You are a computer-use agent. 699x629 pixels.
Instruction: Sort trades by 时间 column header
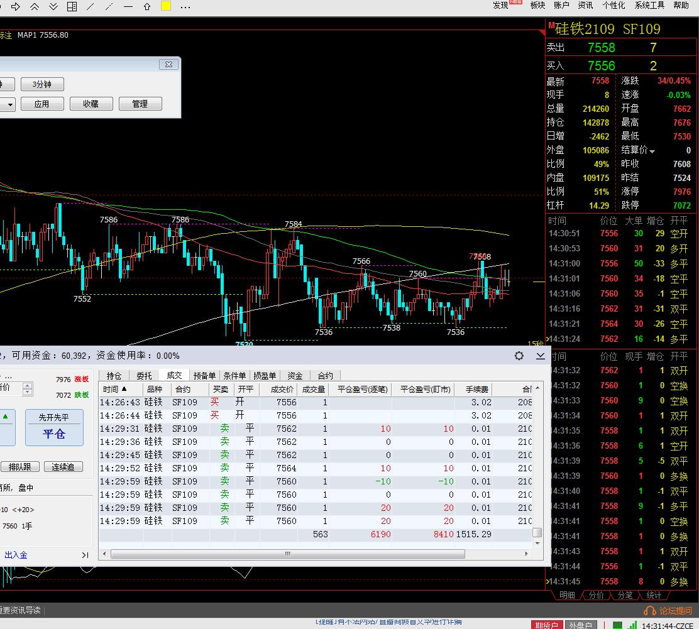pyautogui.click(x=114, y=390)
